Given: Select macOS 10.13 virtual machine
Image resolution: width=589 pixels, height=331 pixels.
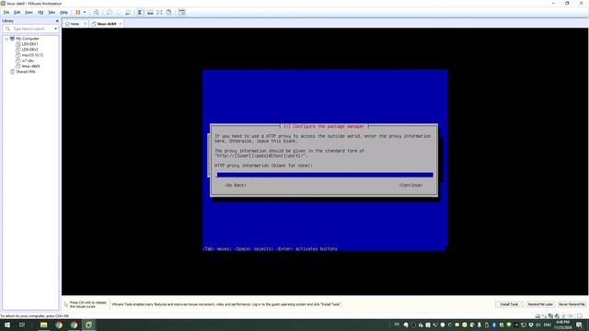Looking at the screenshot, I should pyautogui.click(x=32, y=55).
